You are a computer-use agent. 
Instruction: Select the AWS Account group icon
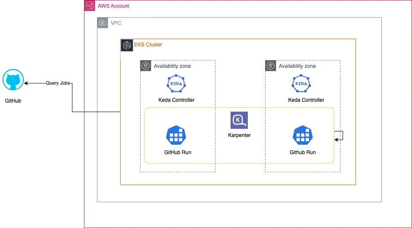[x=90, y=6]
